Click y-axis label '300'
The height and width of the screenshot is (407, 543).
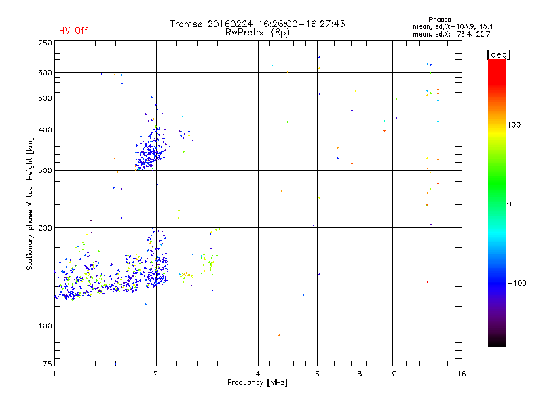45,171
